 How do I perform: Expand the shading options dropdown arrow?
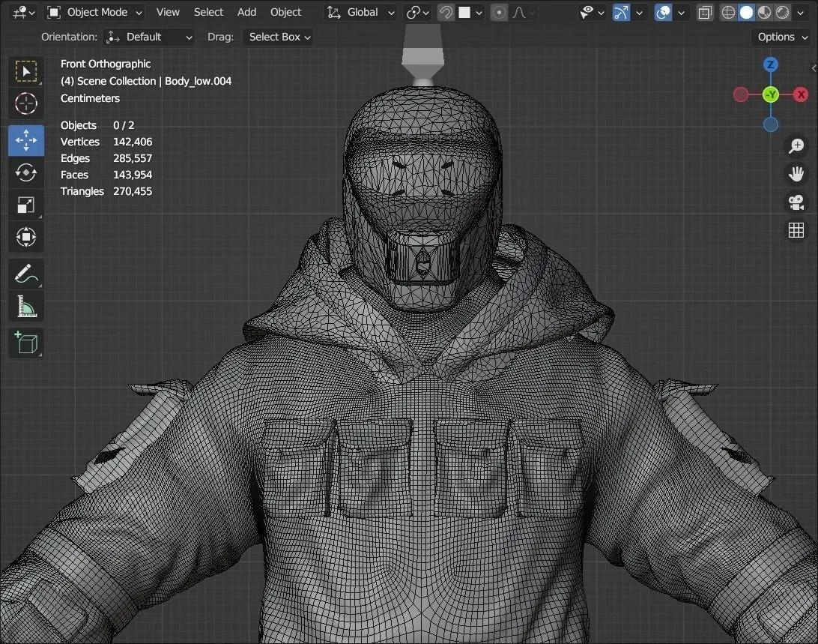point(800,13)
